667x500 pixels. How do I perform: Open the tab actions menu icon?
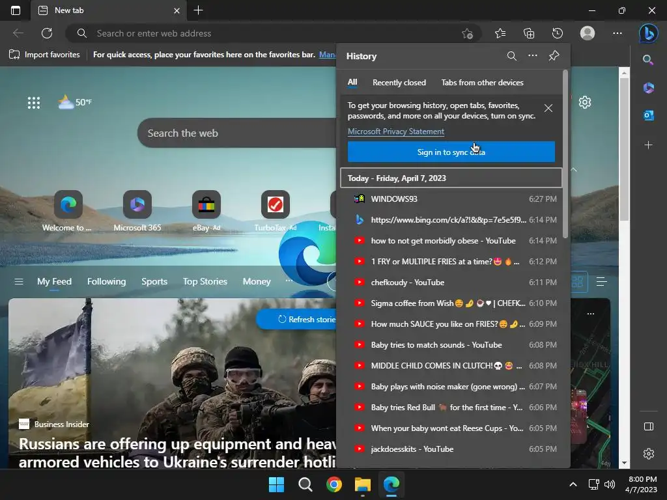[x=16, y=10]
